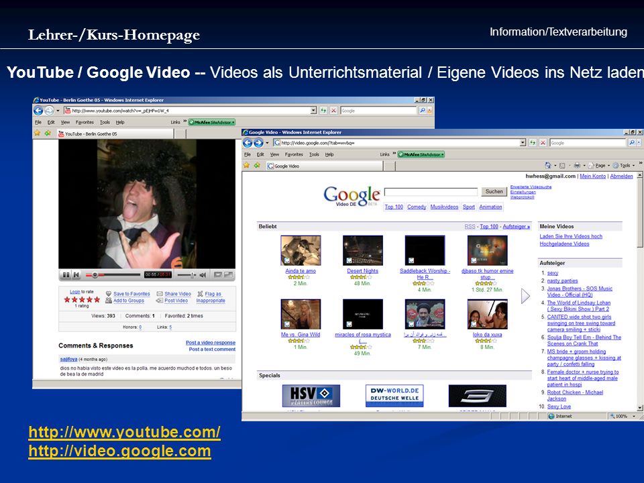Select YouTube - Berlin Goethe 05 tab
644x483 pixels.
click(115, 133)
